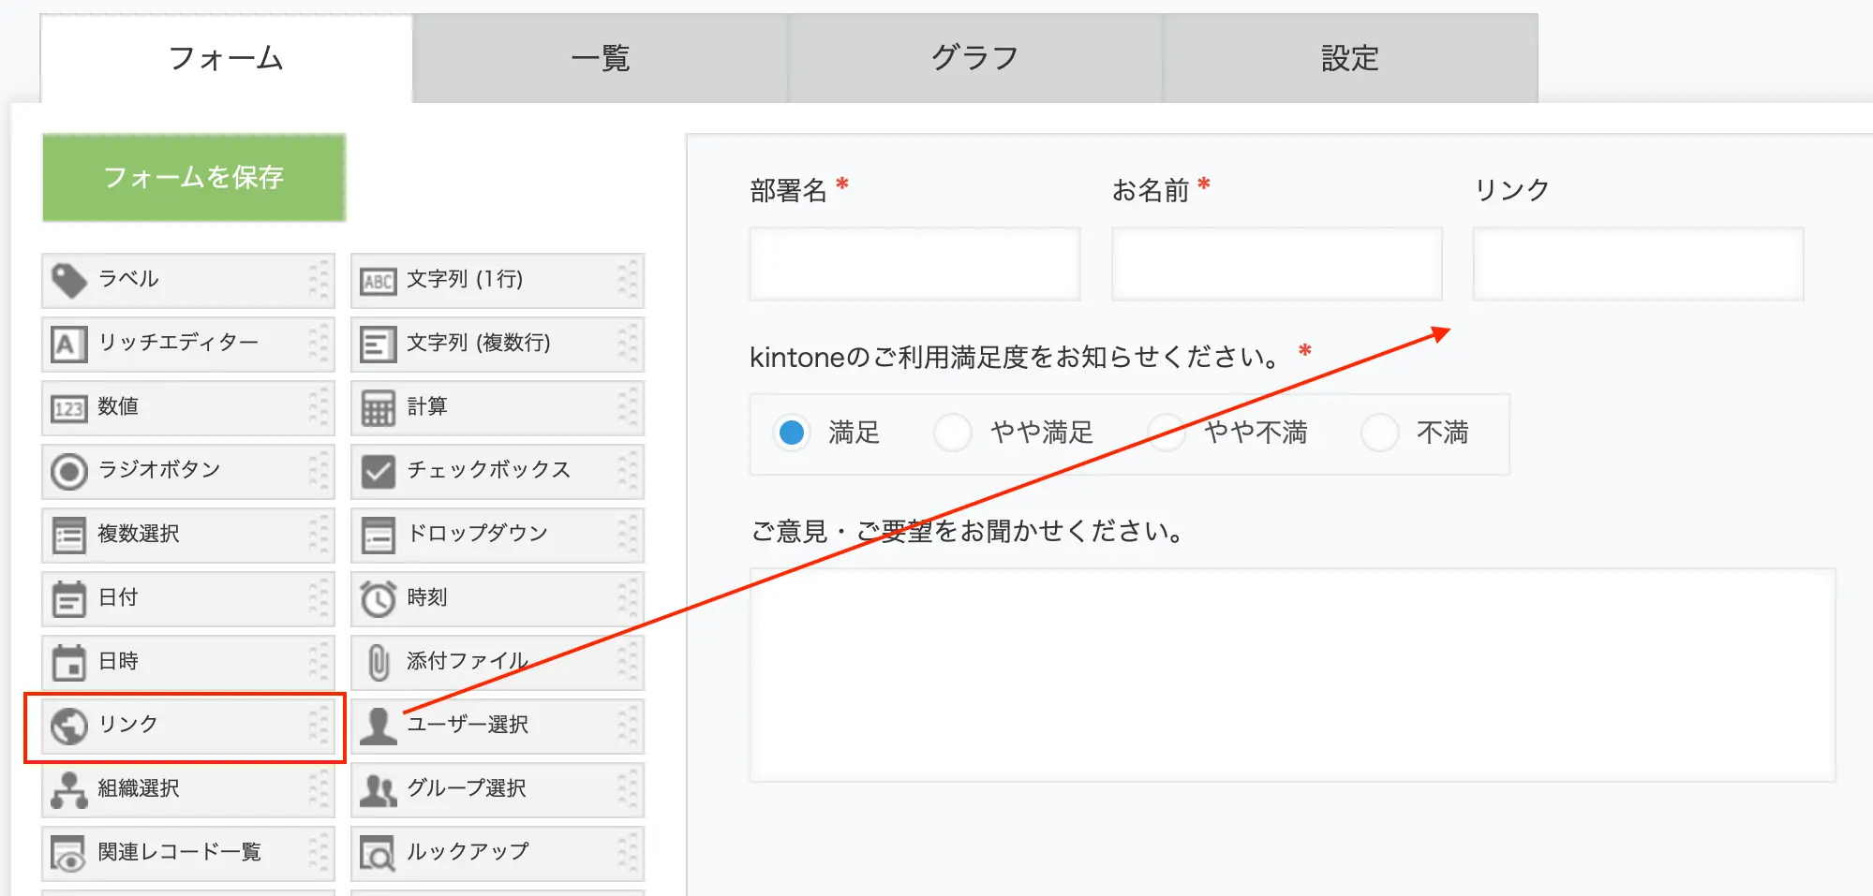
Task: Click the 部署名 text input field
Action: pos(914,264)
